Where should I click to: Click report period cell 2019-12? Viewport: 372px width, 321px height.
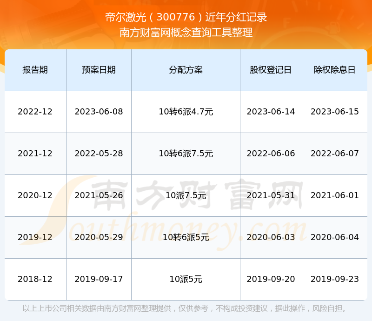[35, 237]
